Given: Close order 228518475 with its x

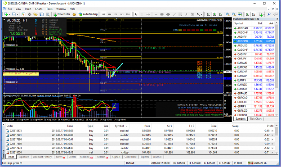Looking at the screenshot, I should point(272,131).
